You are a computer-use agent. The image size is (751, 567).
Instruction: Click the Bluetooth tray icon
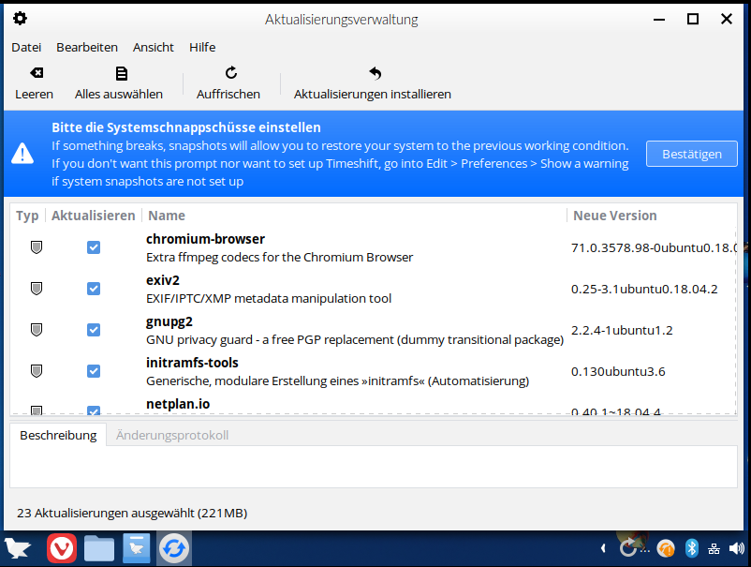click(692, 548)
